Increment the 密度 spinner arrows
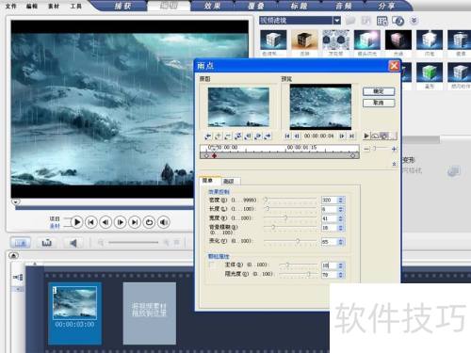 (341, 200)
